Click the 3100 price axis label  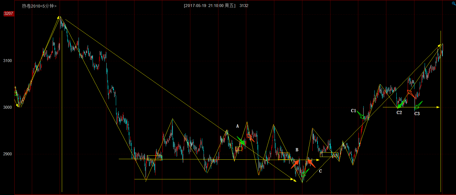point(8,61)
